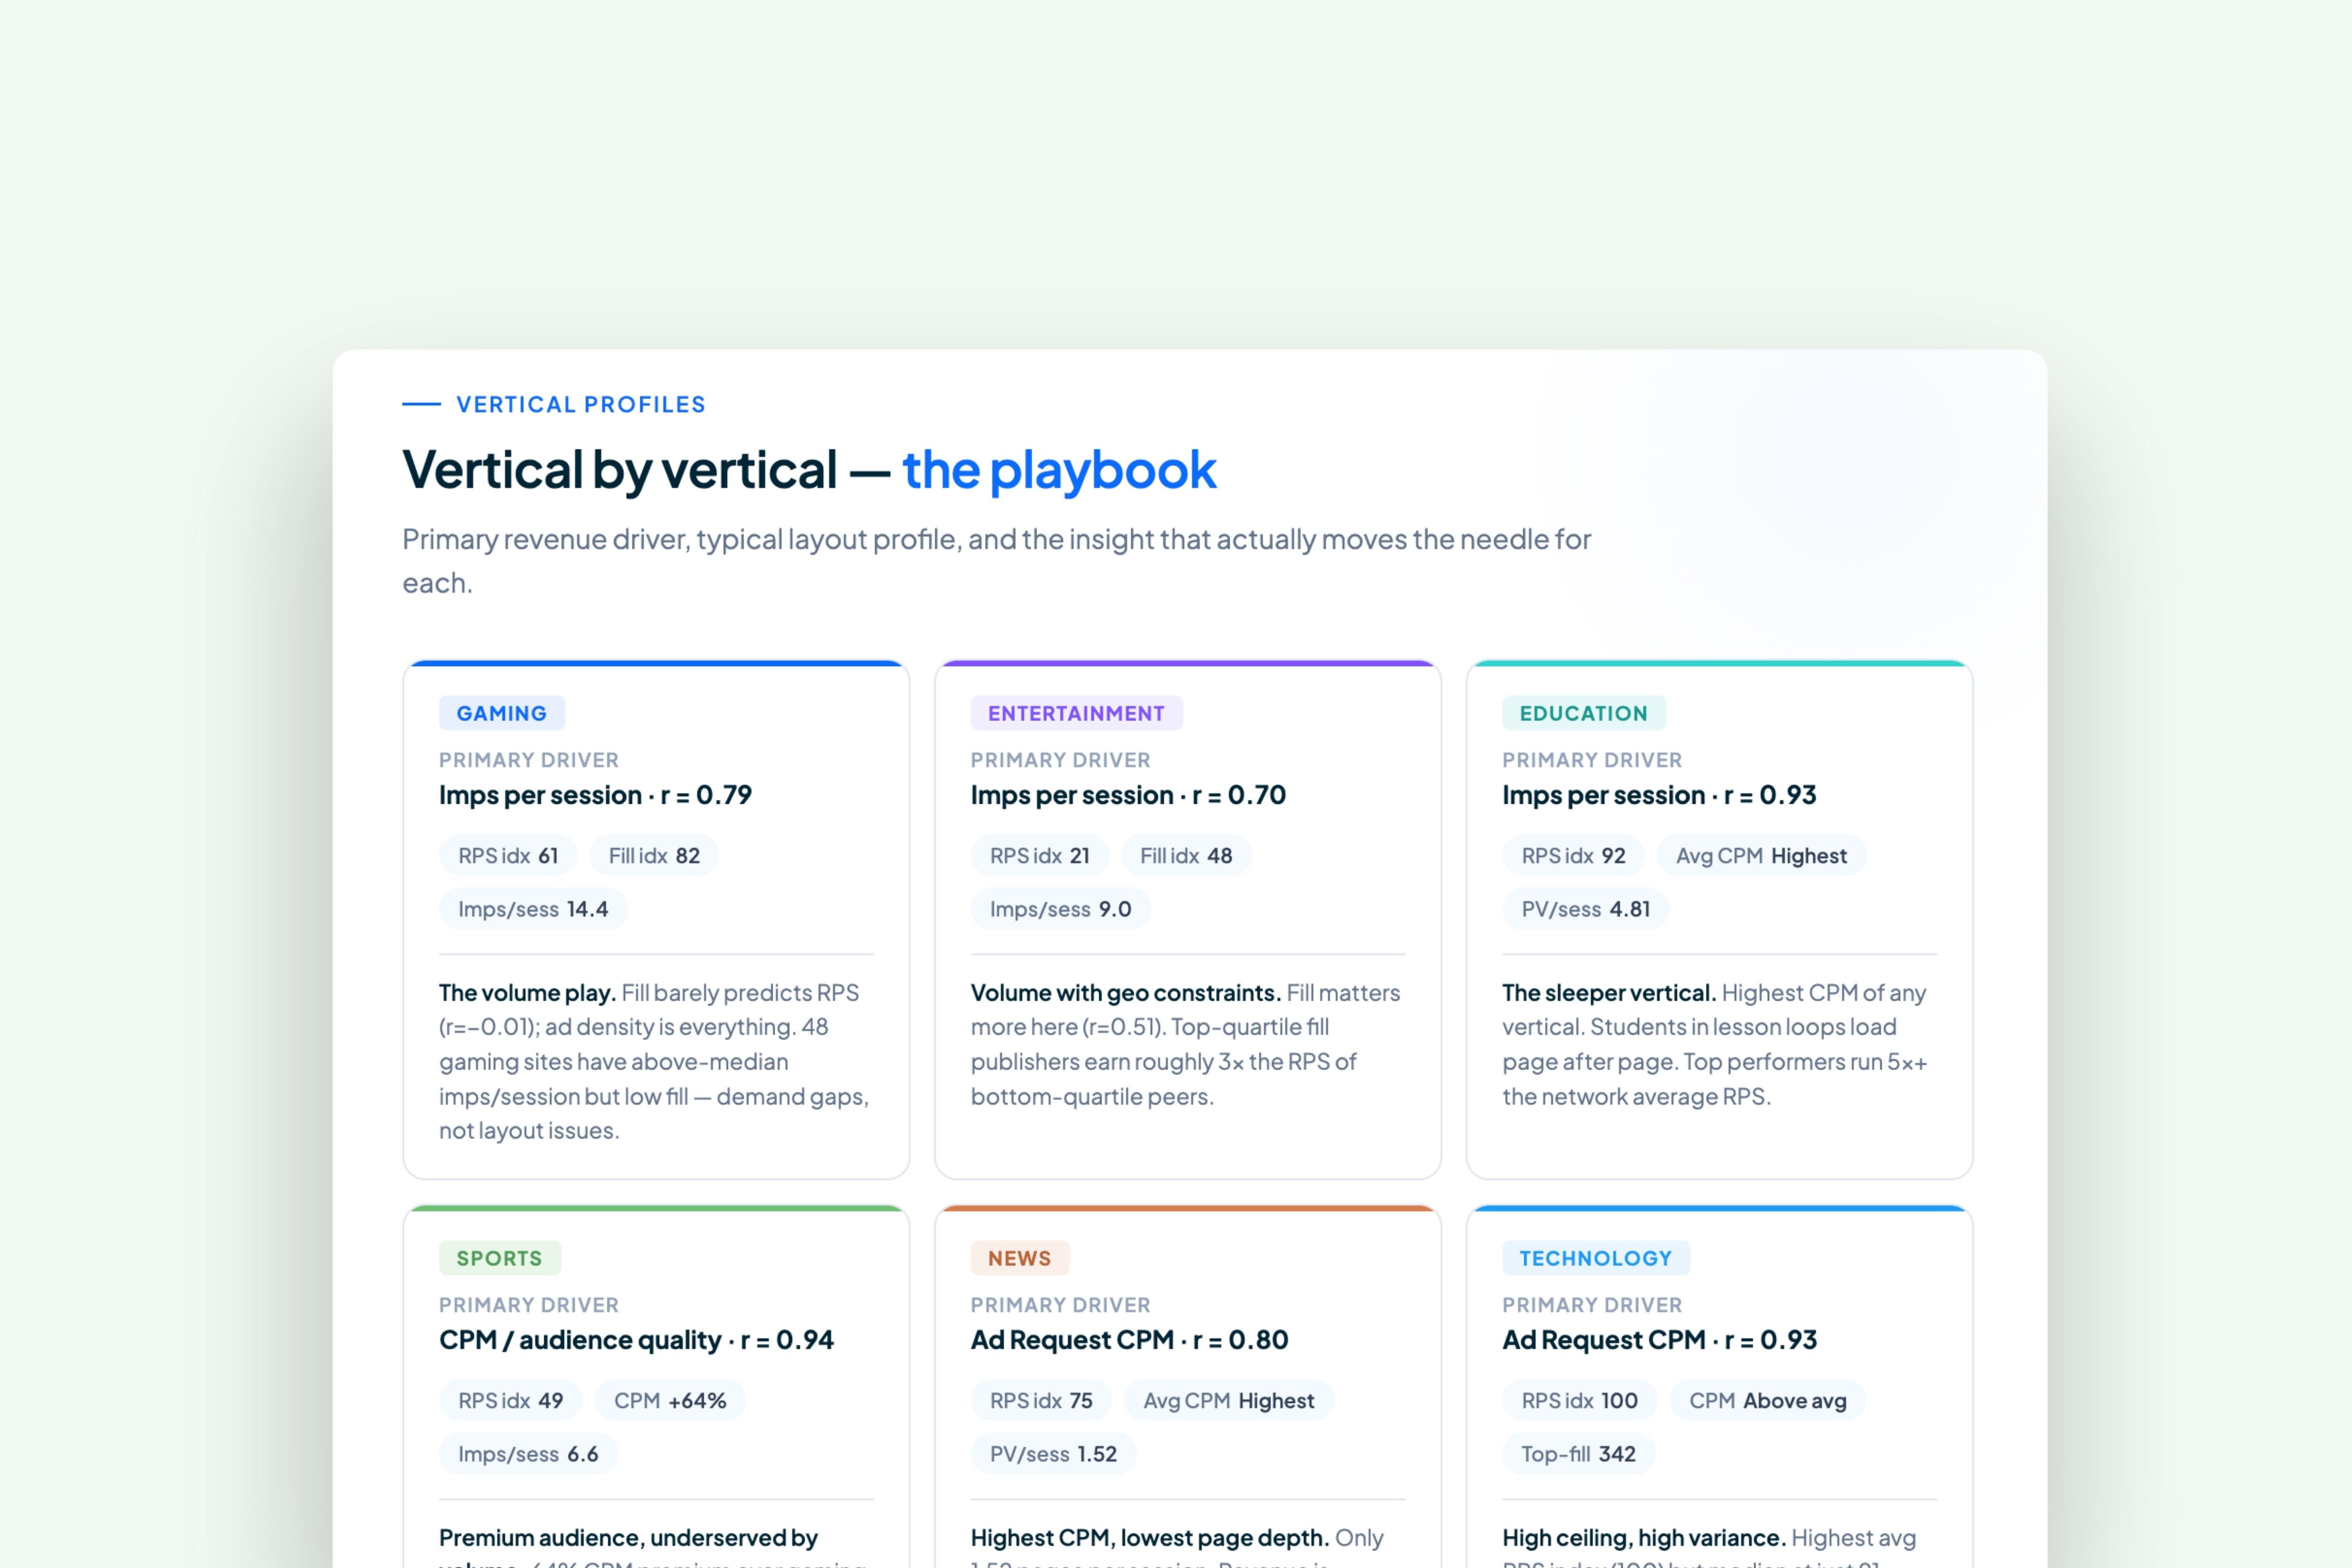Click the 'CPM +64%' chip
This screenshot has width=2352, height=1568.
[x=670, y=1401]
